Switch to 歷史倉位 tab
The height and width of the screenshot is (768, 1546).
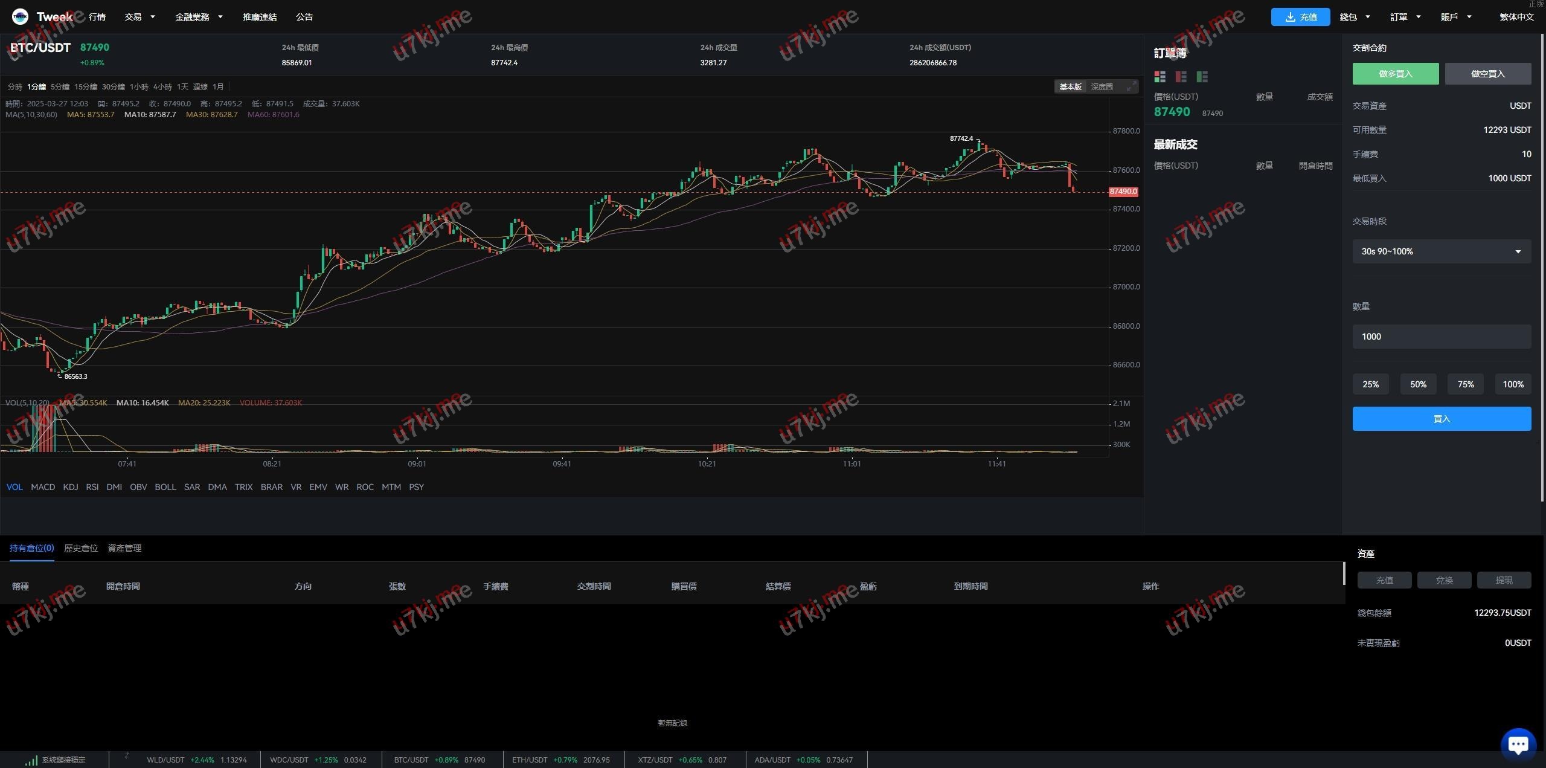[81, 548]
